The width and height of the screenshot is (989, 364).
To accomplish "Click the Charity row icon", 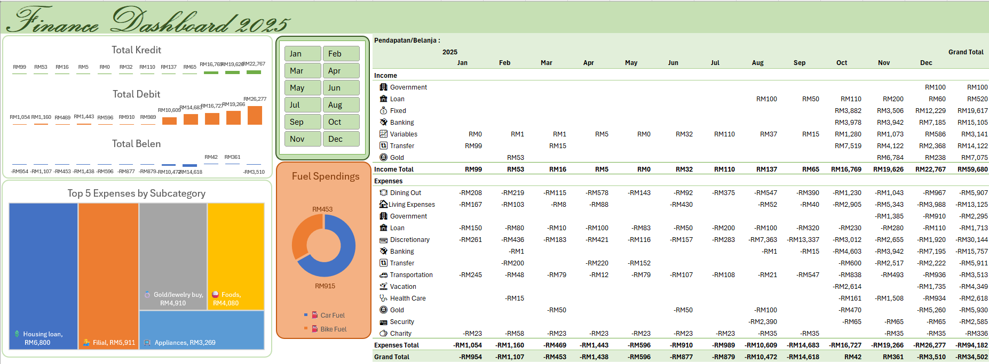I will 383,334.
